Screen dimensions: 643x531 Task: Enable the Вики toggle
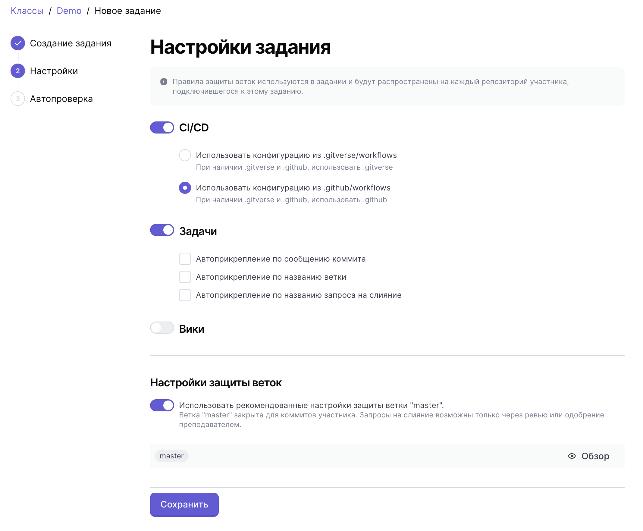coord(162,328)
